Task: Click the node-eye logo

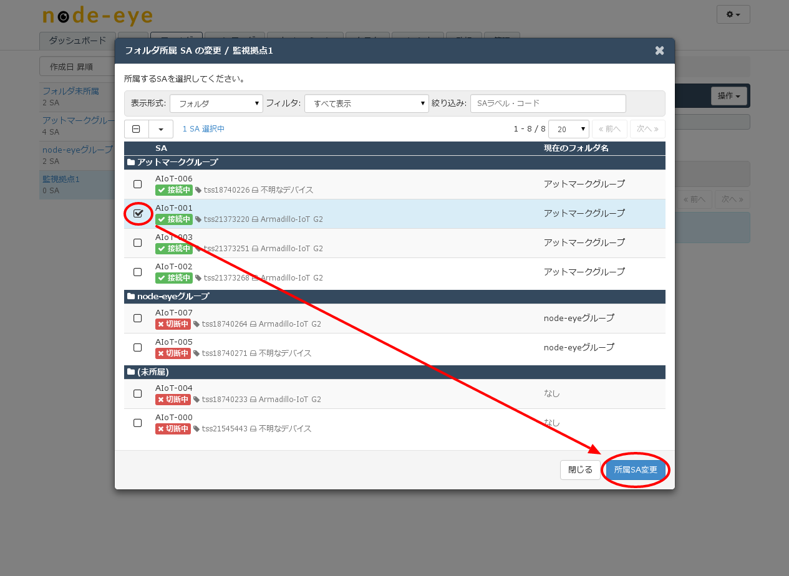Action: 97,16
